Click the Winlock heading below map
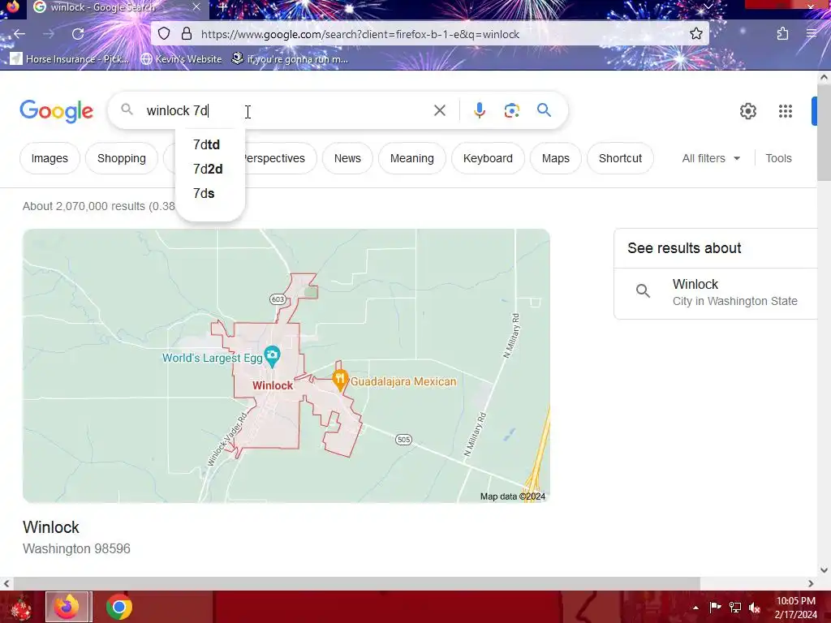The height and width of the screenshot is (623, 831). pos(51,527)
